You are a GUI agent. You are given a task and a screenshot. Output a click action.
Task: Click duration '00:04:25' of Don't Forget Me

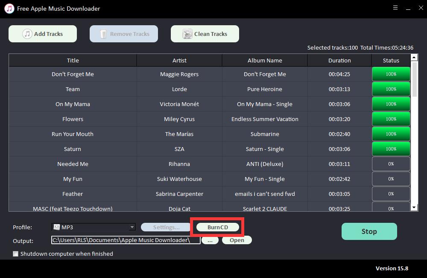pos(339,74)
